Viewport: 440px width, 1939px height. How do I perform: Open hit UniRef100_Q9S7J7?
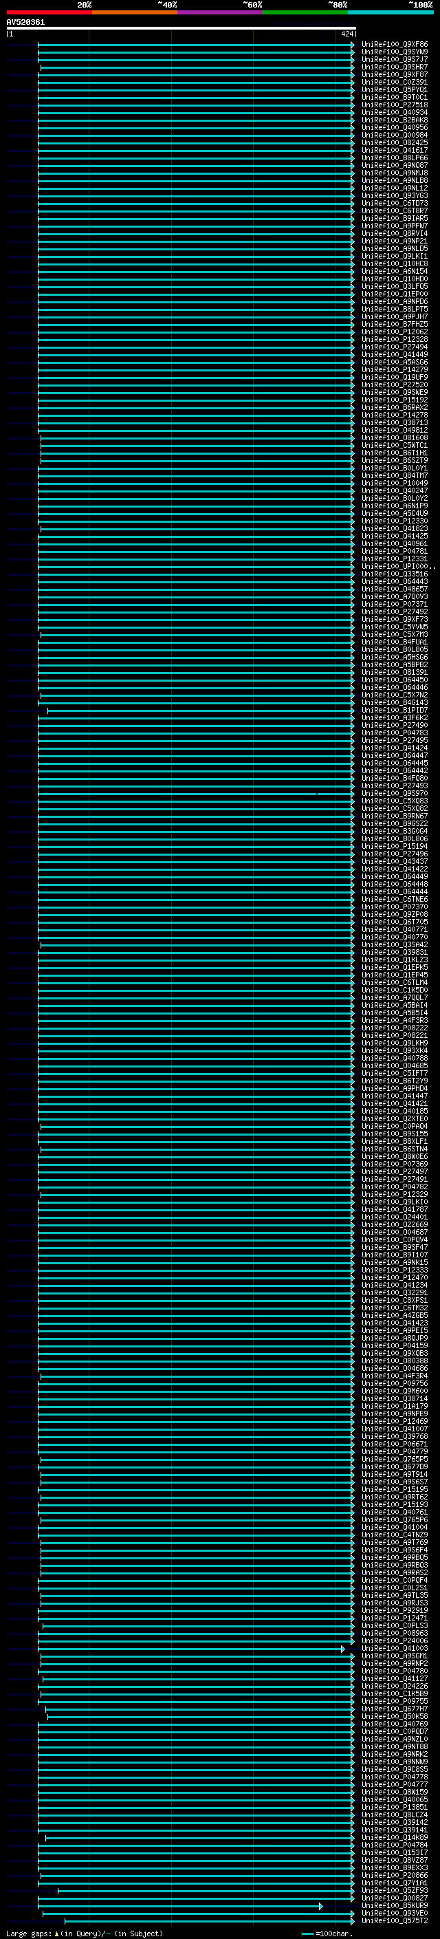tap(395, 59)
